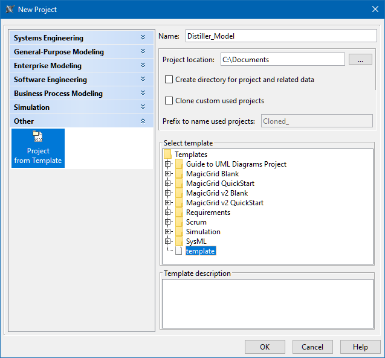Screen dimensions: 385x358
Task: Enable Create directory for project checkbox
Action: (x=169, y=80)
